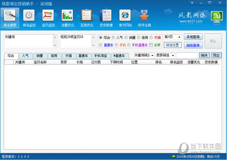Switch to the 天猫 results tab
This screenshot has height=160, width=227.
[x=69, y=56]
